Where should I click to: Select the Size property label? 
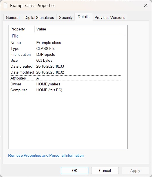click(14, 60)
